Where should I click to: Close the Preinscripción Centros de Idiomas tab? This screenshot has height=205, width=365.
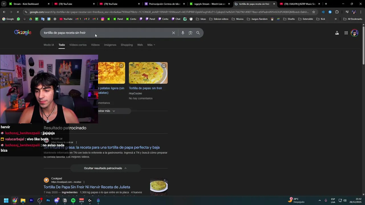pyautogui.click(x=184, y=4)
